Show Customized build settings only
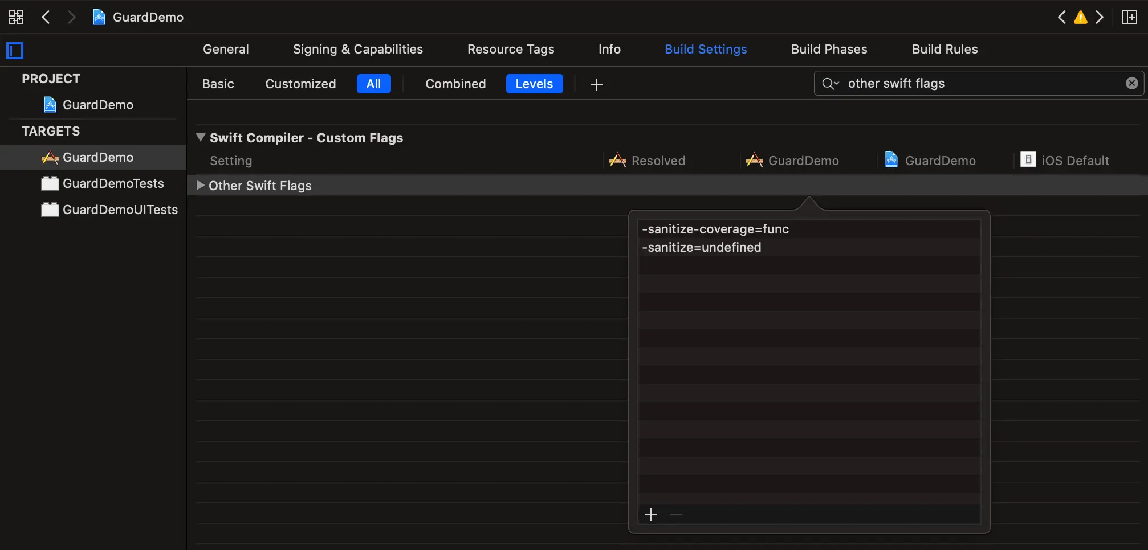 coord(300,84)
